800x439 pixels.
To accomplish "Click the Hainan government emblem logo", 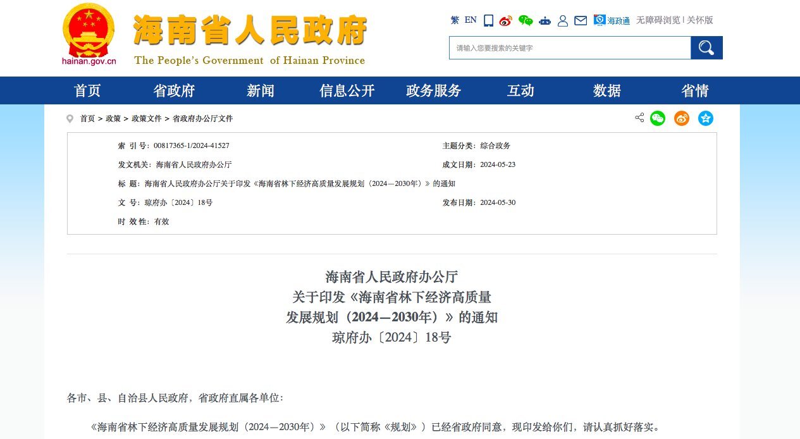I will pos(88,32).
